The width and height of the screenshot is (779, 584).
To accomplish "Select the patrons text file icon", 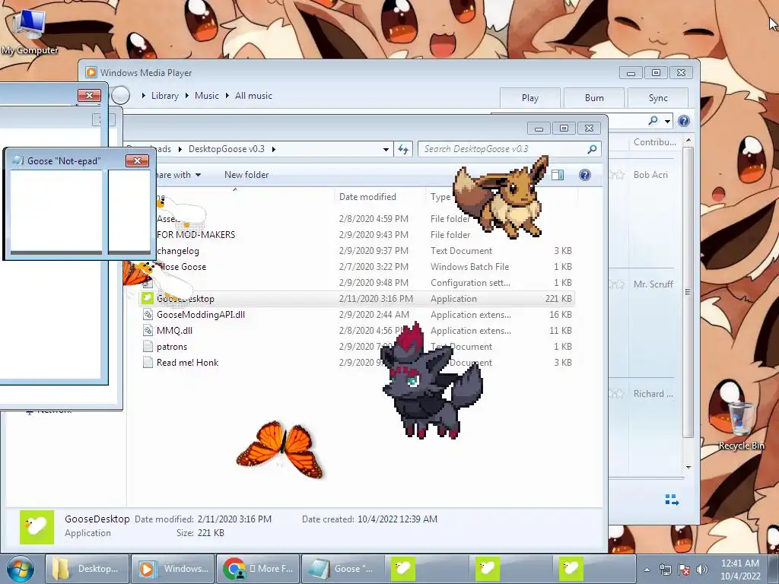I will (147, 346).
